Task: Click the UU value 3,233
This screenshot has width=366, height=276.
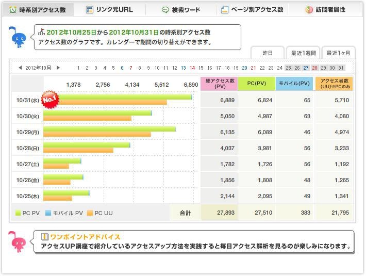Action: coord(342,148)
